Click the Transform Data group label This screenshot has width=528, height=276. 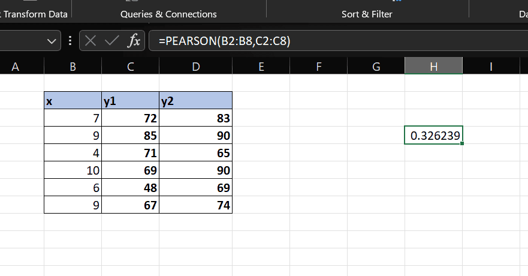tap(34, 14)
